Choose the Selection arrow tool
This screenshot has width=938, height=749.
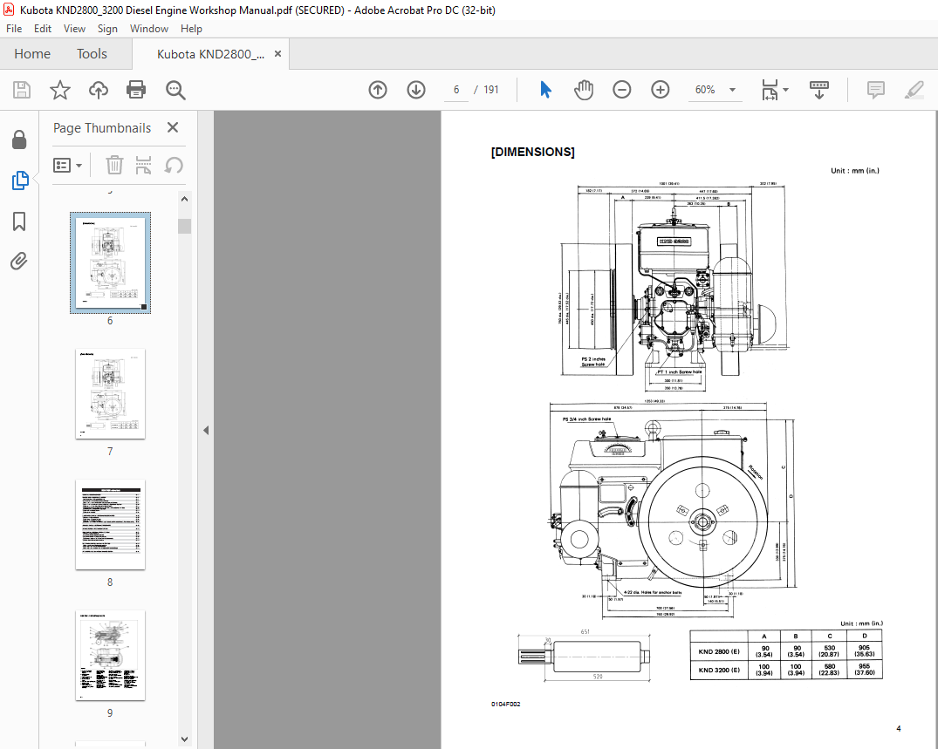545,90
